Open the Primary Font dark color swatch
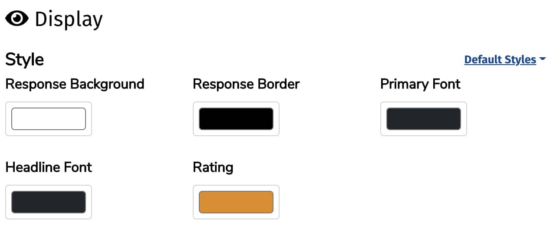The height and width of the screenshot is (229, 560). (x=424, y=119)
